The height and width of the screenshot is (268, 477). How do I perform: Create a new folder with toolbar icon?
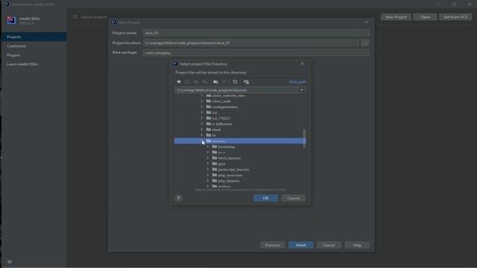pyautogui.click(x=215, y=82)
